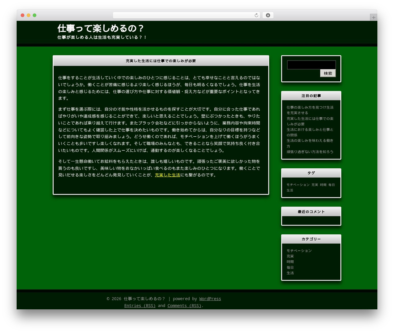Select the 毎日 tag
The image size is (394, 333).
(x=332, y=185)
